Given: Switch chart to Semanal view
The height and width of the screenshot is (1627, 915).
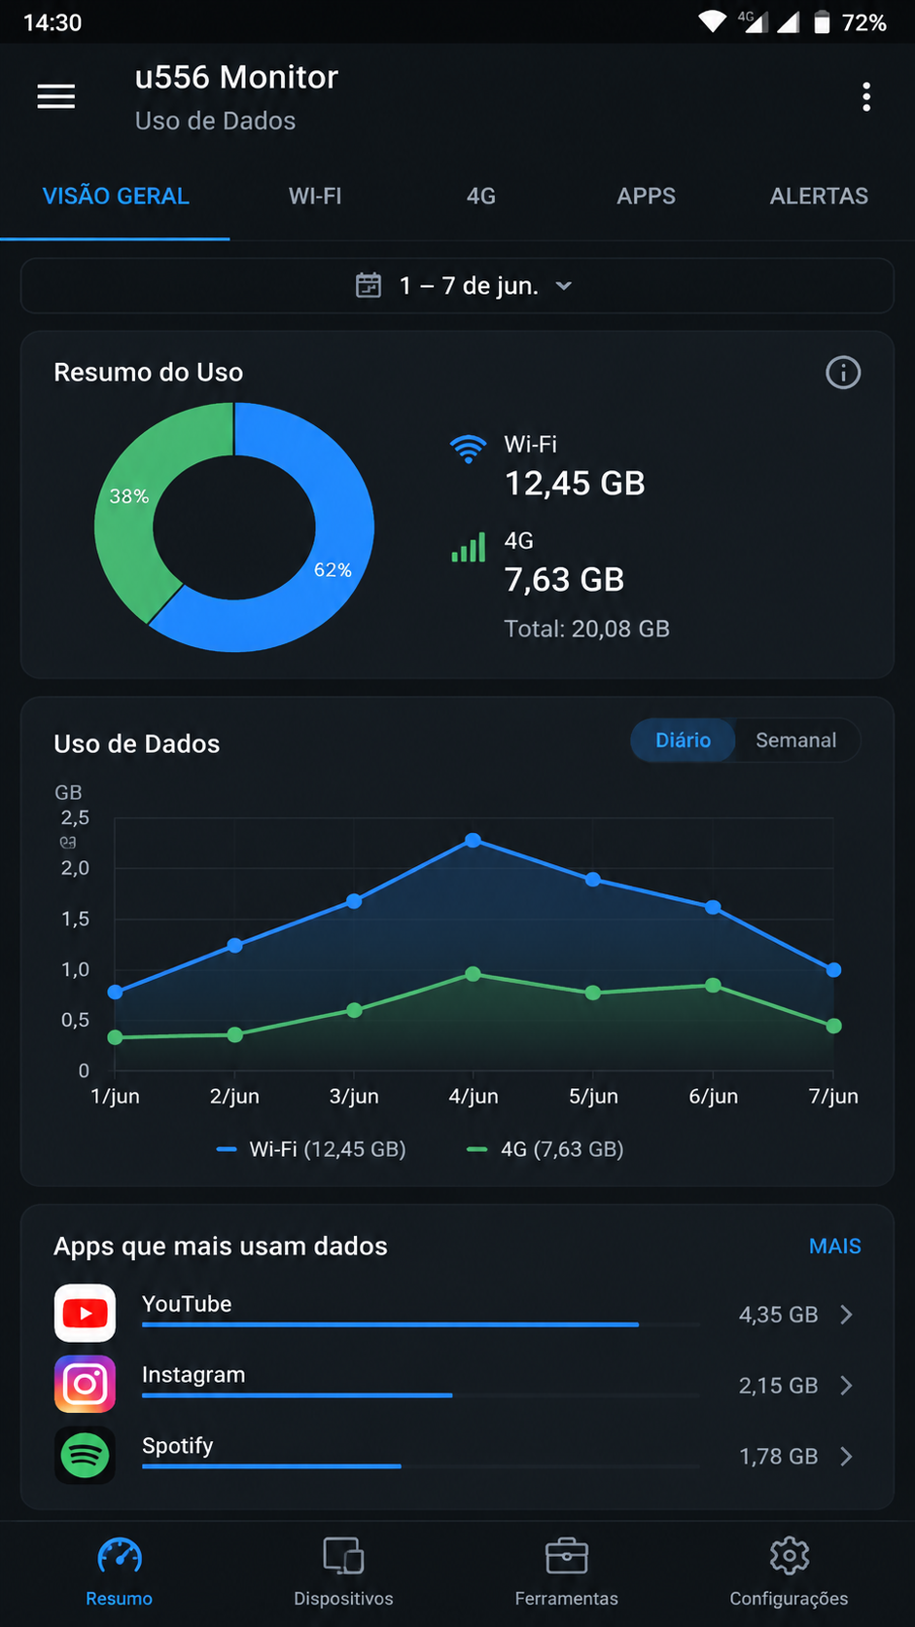Looking at the screenshot, I should click(796, 741).
